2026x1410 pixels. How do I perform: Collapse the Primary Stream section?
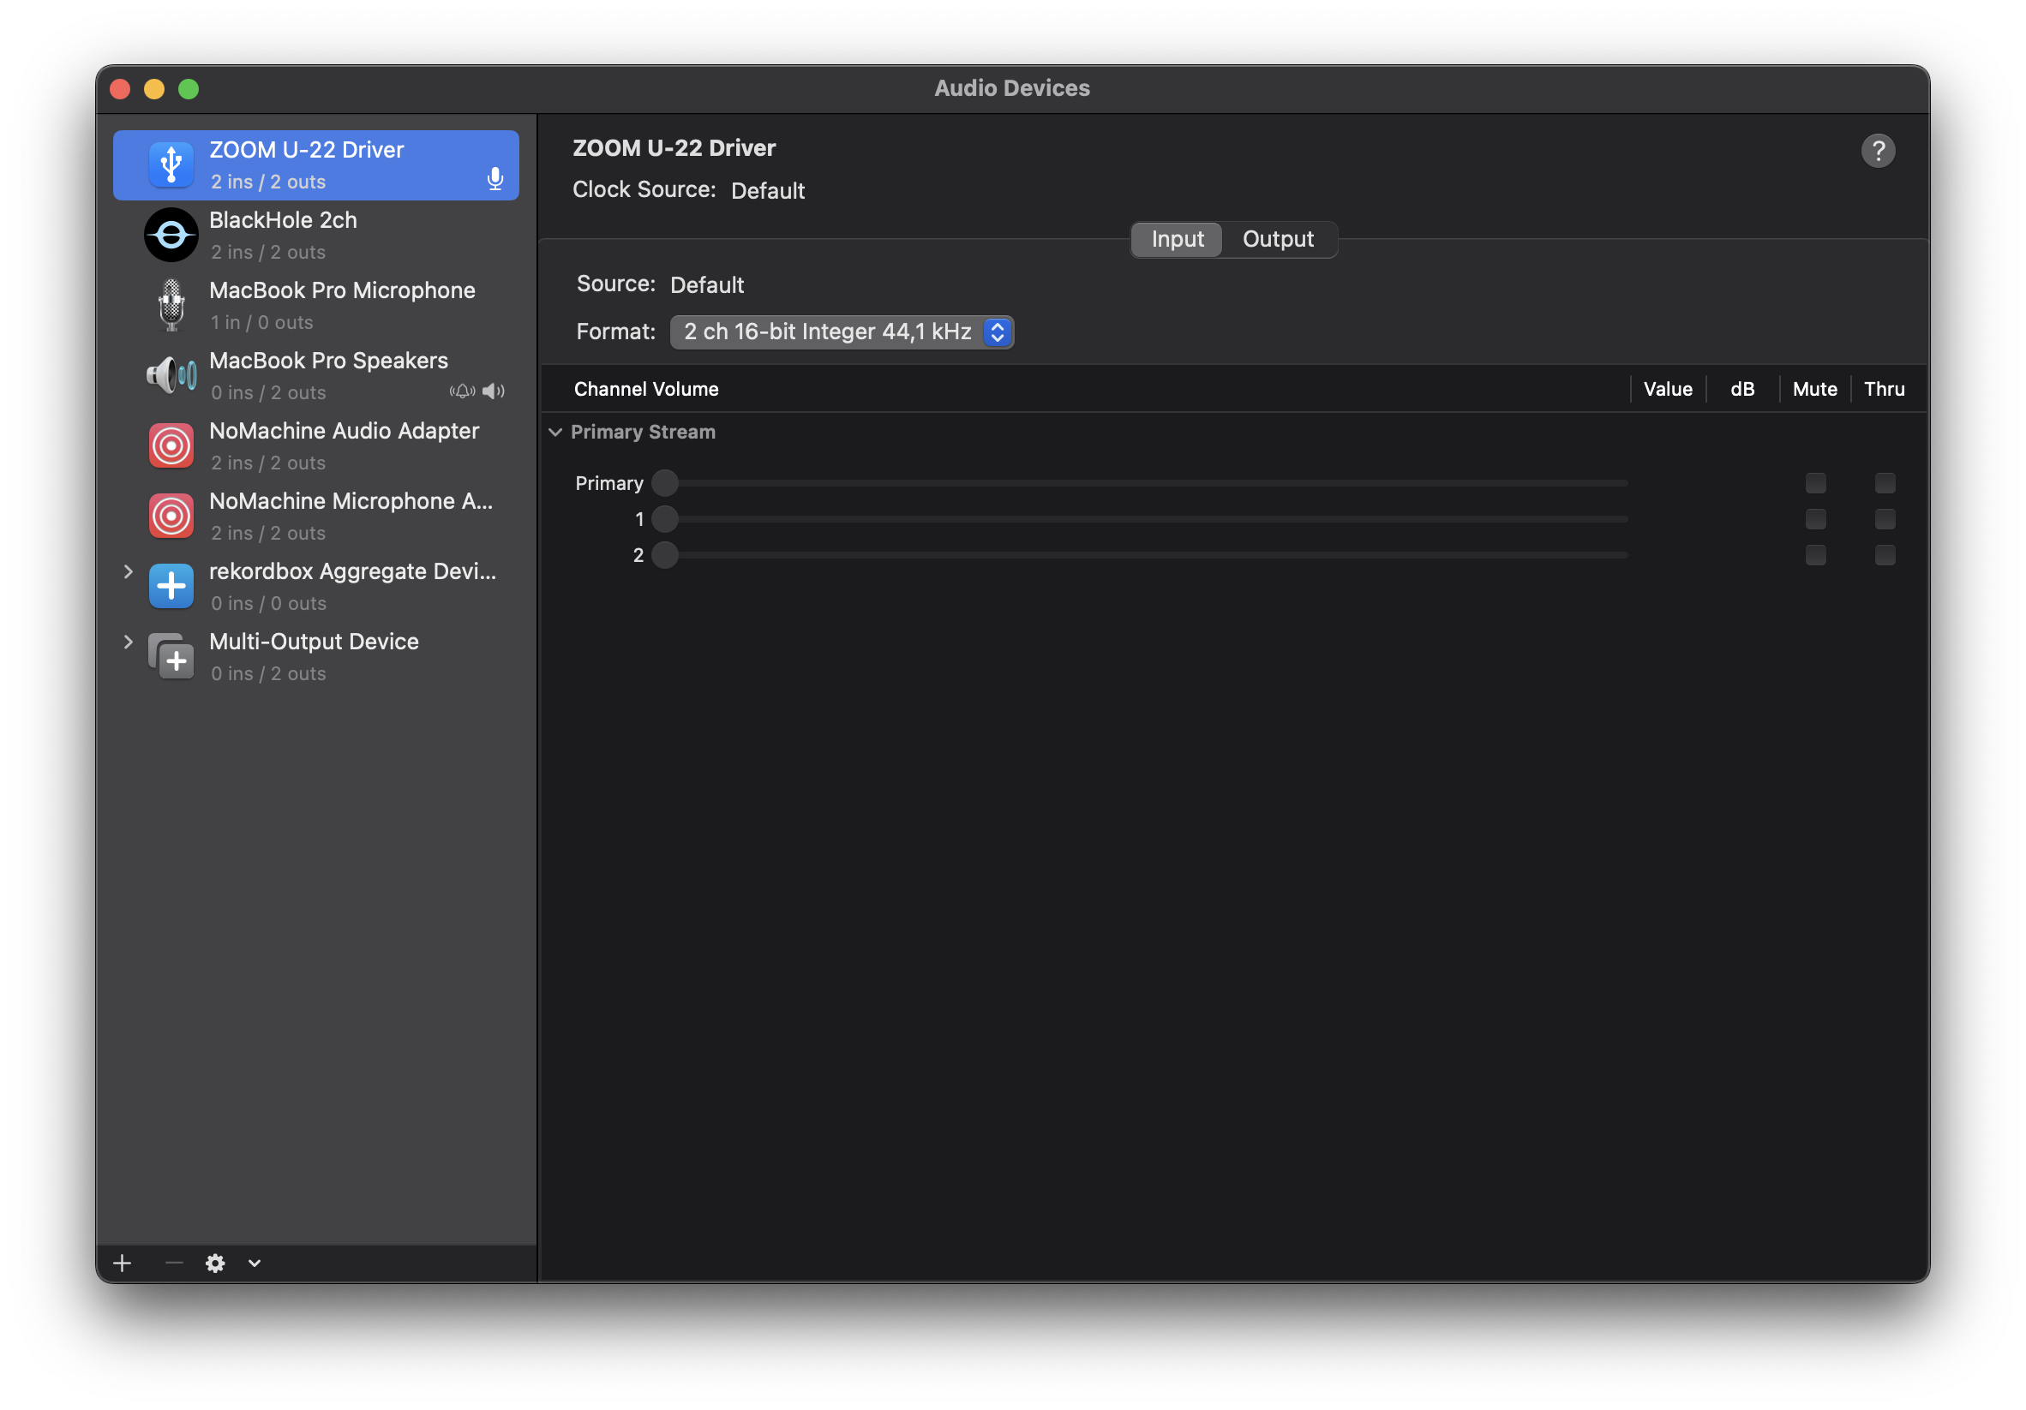coord(555,432)
